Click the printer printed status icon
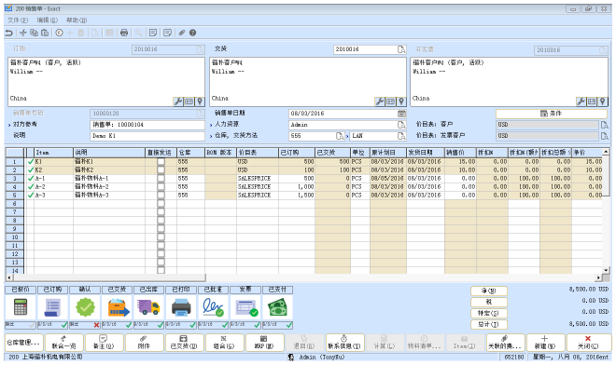The width and height of the screenshot is (616, 365). 181,307
